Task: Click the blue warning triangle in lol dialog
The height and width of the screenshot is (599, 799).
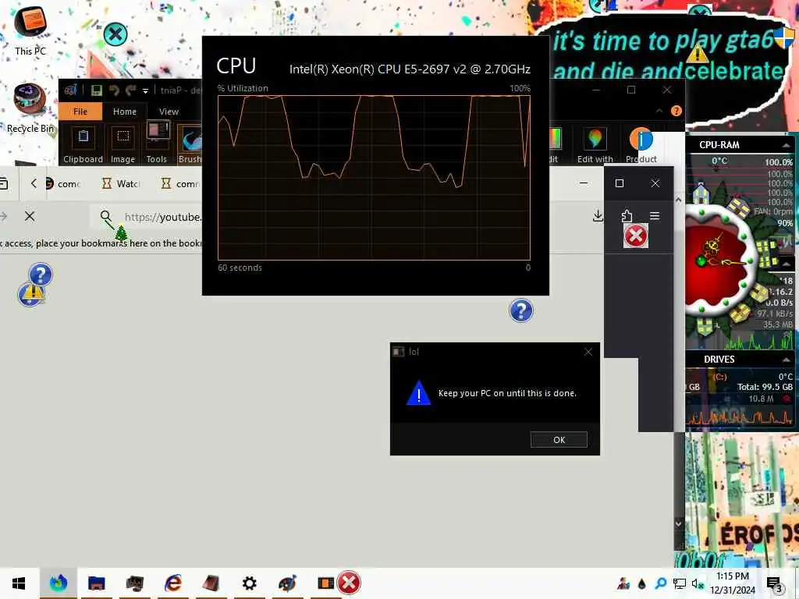Action: point(419,393)
